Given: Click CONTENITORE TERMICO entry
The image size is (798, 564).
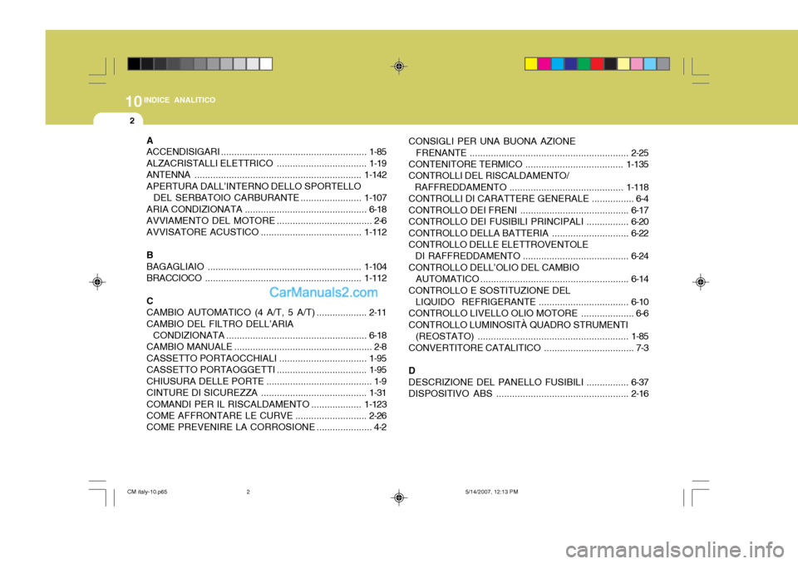Looking at the screenshot, I should pos(529,164).
